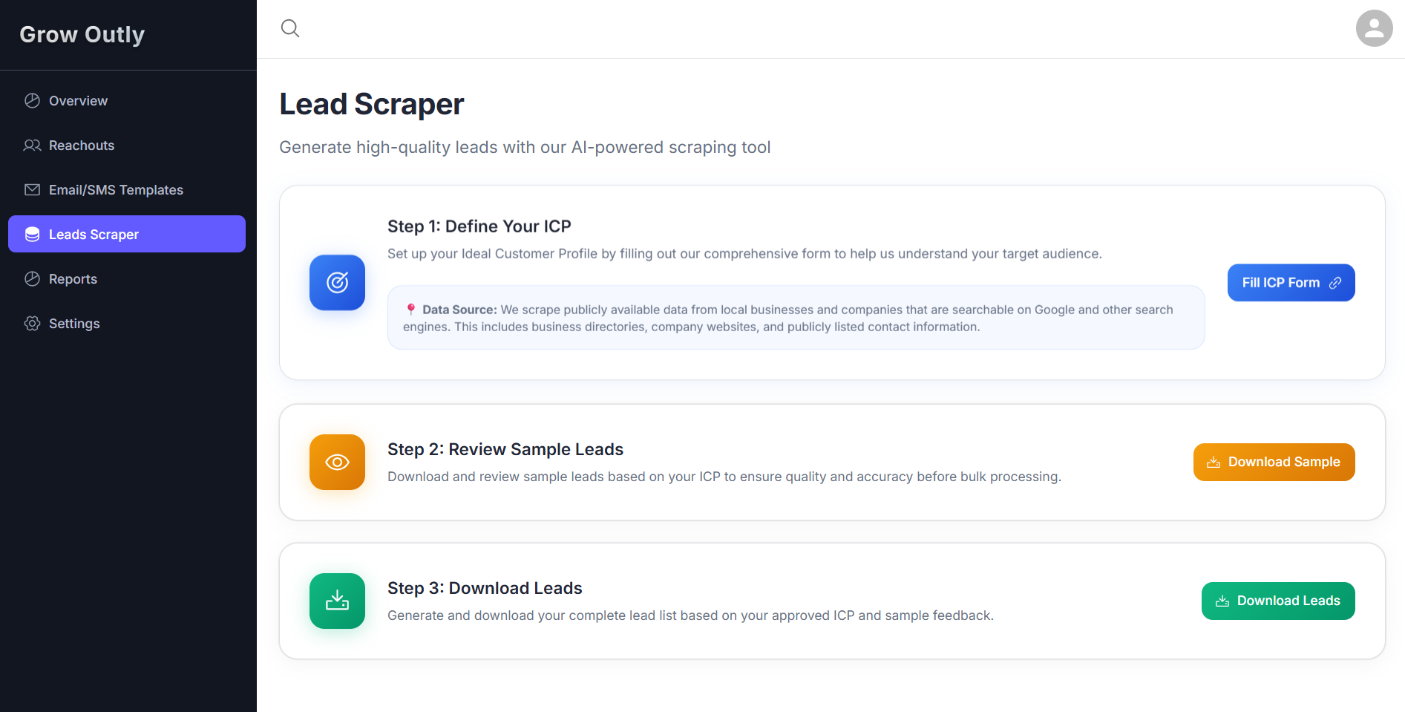This screenshot has width=1405, height=712.
Task: Click the Settings gear icon
Action: point(32,324)
